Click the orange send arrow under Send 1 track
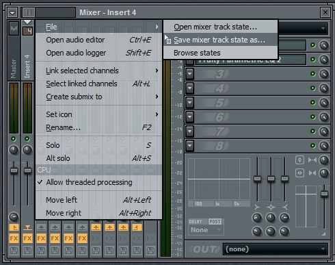This screenshot has height=265, width=335. [96, 227]
